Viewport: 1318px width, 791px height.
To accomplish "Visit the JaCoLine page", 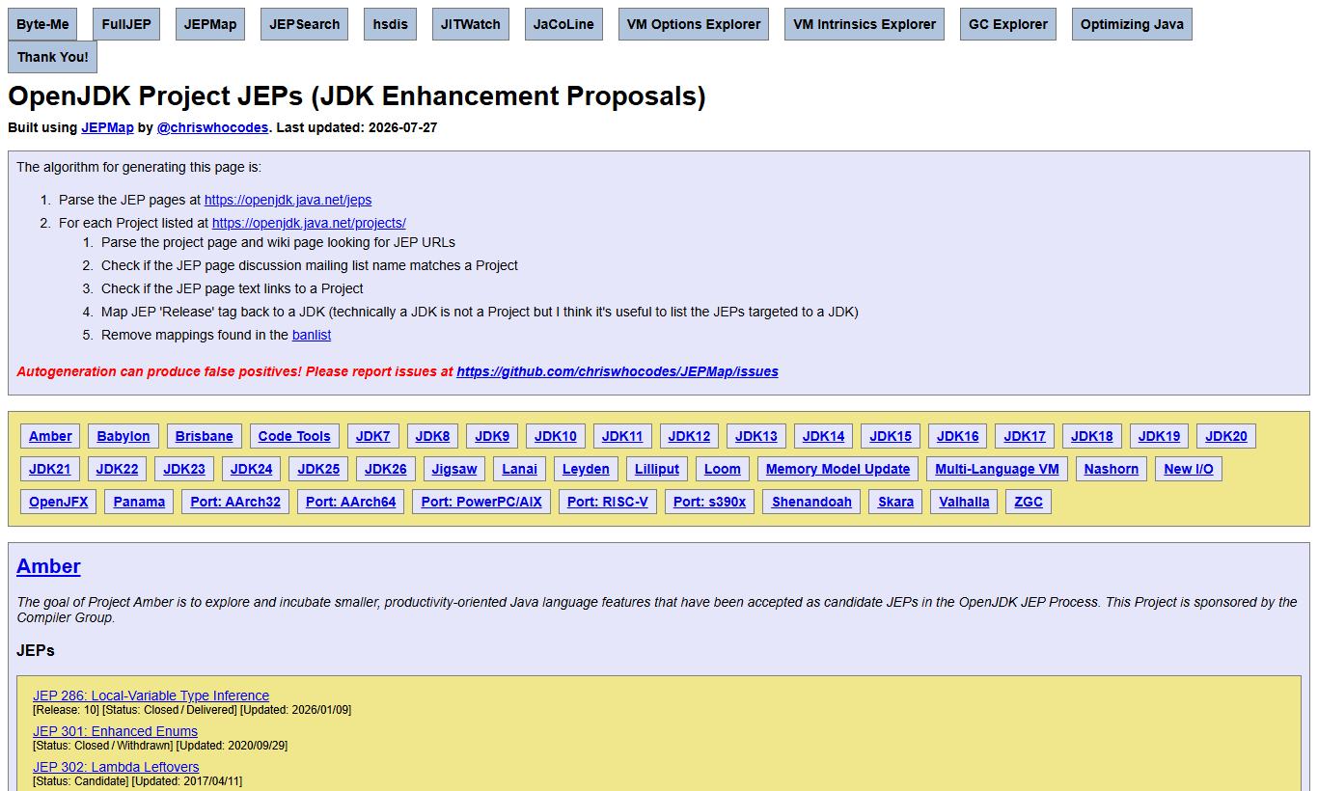I will click(564, 24).
